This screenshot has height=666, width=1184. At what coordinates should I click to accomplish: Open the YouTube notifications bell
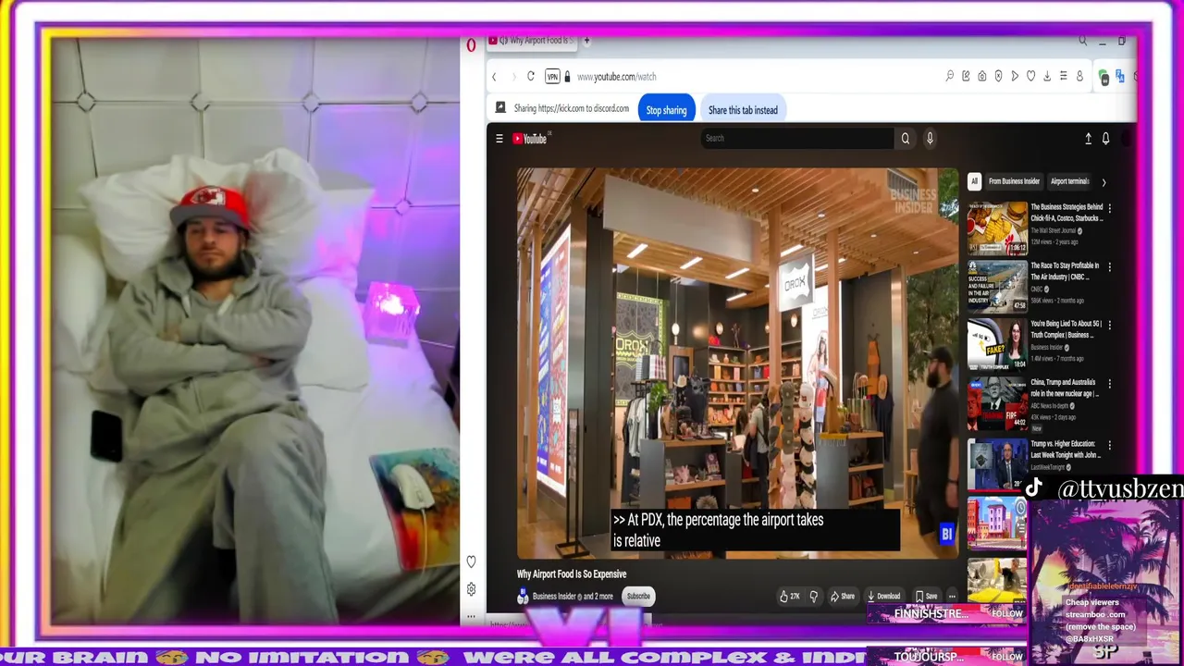tap(1105, 139)
